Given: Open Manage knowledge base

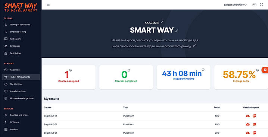Looking at the screenshot, I should coord(22,99).
